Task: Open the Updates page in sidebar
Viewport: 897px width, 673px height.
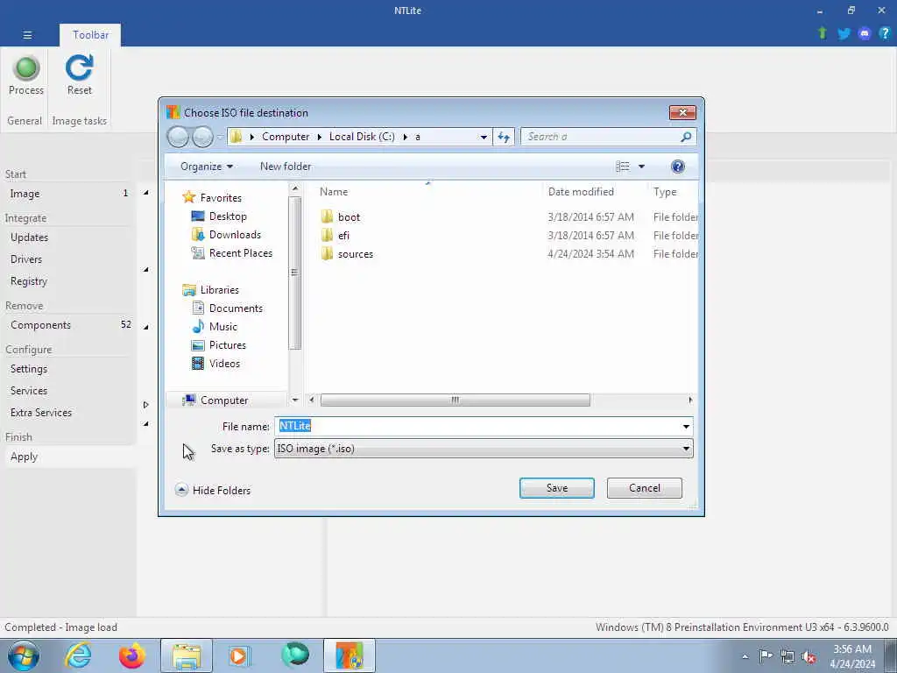Action: [29, 237]
